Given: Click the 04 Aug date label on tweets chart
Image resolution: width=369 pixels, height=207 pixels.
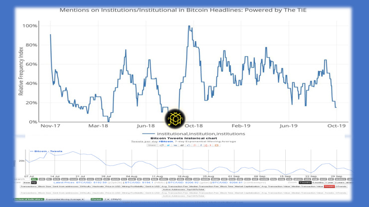Looking at the screenshot, I should click(x=132, y=176).
